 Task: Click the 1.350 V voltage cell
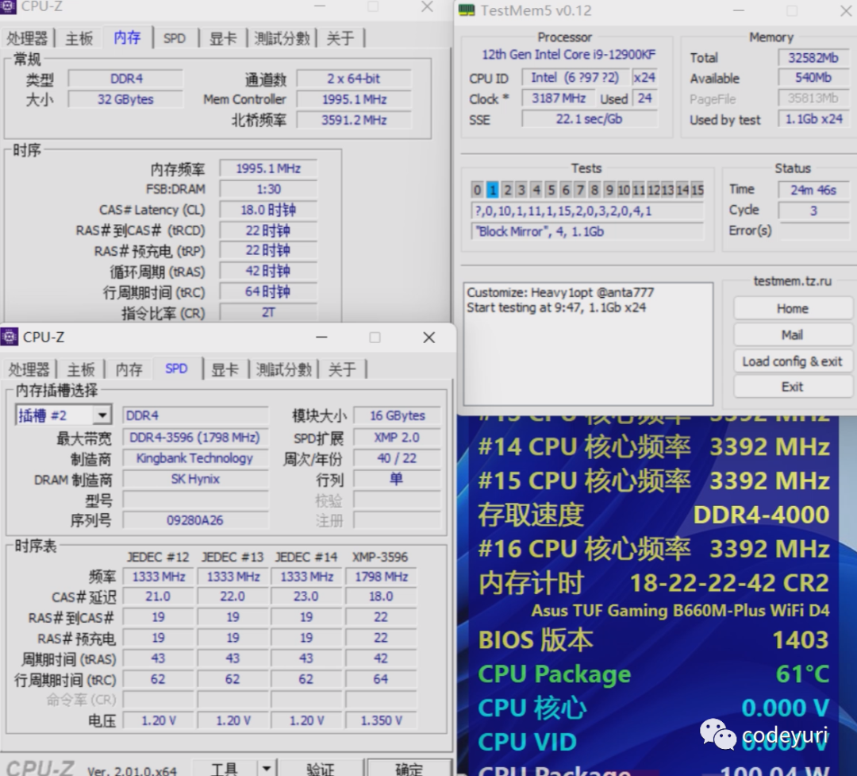coord(381,720)
